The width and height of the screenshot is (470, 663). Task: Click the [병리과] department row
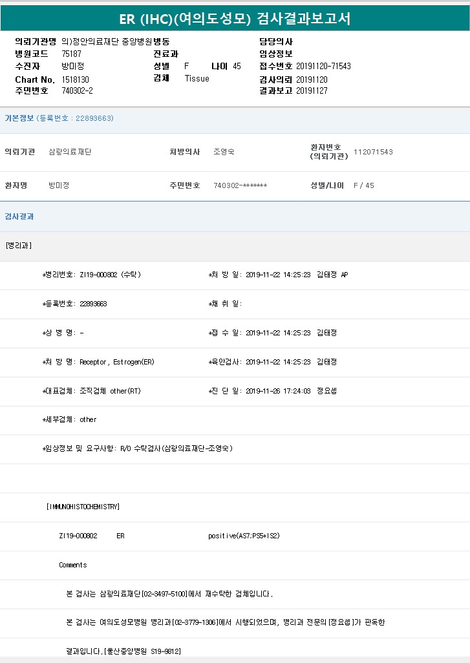tap(18, 246)
